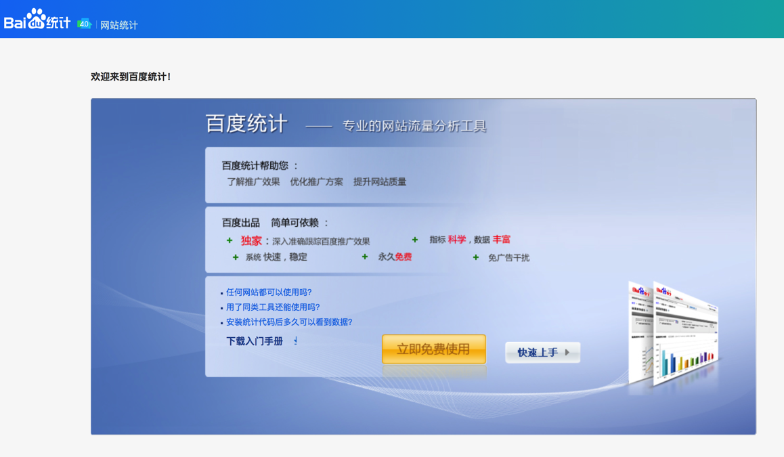
Task: Click the 系统 快速,稳定 text
Action: click(276, 257)
